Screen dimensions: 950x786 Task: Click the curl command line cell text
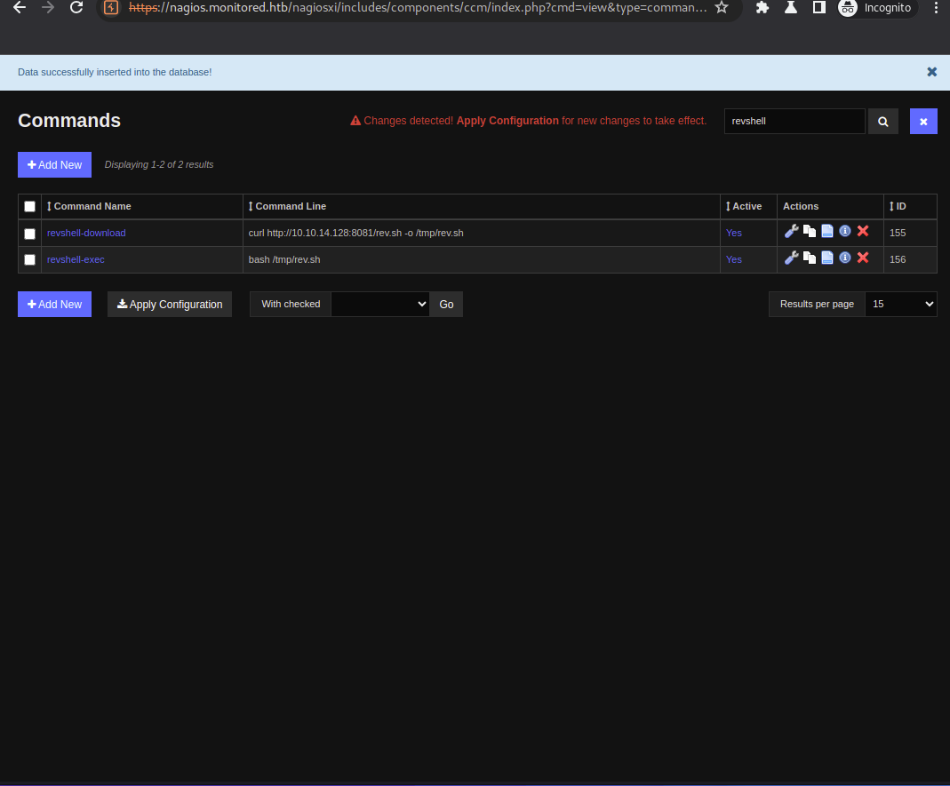355,233
